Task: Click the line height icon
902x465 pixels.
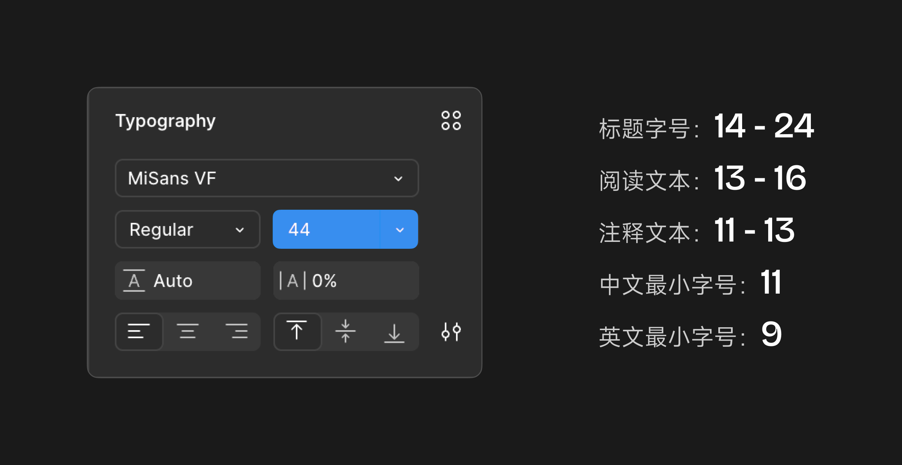Action: coord(134,281)
